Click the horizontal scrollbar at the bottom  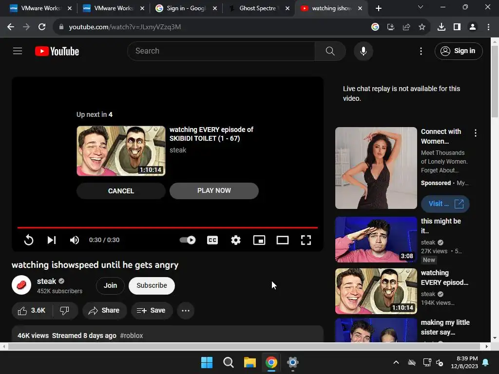(244, 346)
